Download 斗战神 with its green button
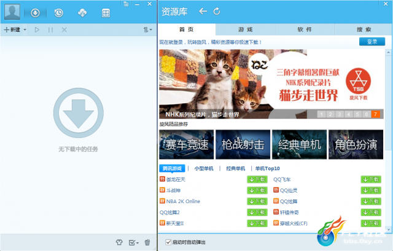The width and height of the screenshot is (393, 251). click(257, 190)
